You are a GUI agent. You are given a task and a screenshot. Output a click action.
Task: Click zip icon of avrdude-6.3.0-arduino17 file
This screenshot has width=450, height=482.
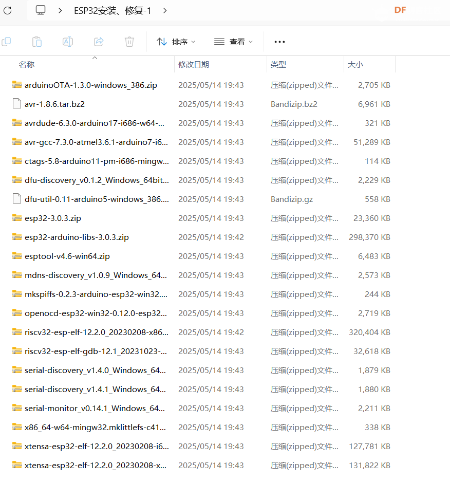tap(17, 123)
